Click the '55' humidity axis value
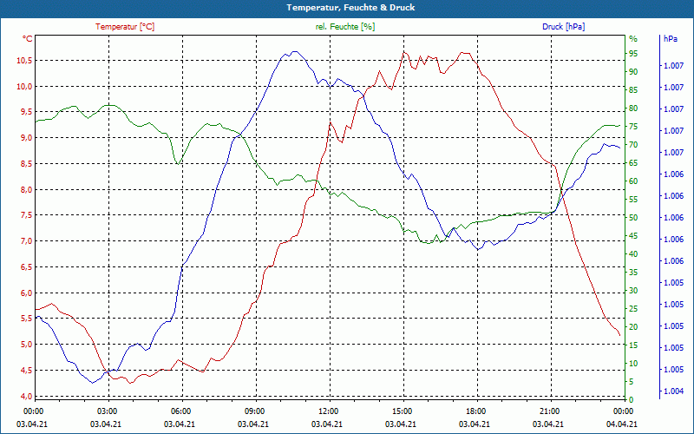This screenshot has width=694, height=434. pyautogui.click(x=633, y=200)
